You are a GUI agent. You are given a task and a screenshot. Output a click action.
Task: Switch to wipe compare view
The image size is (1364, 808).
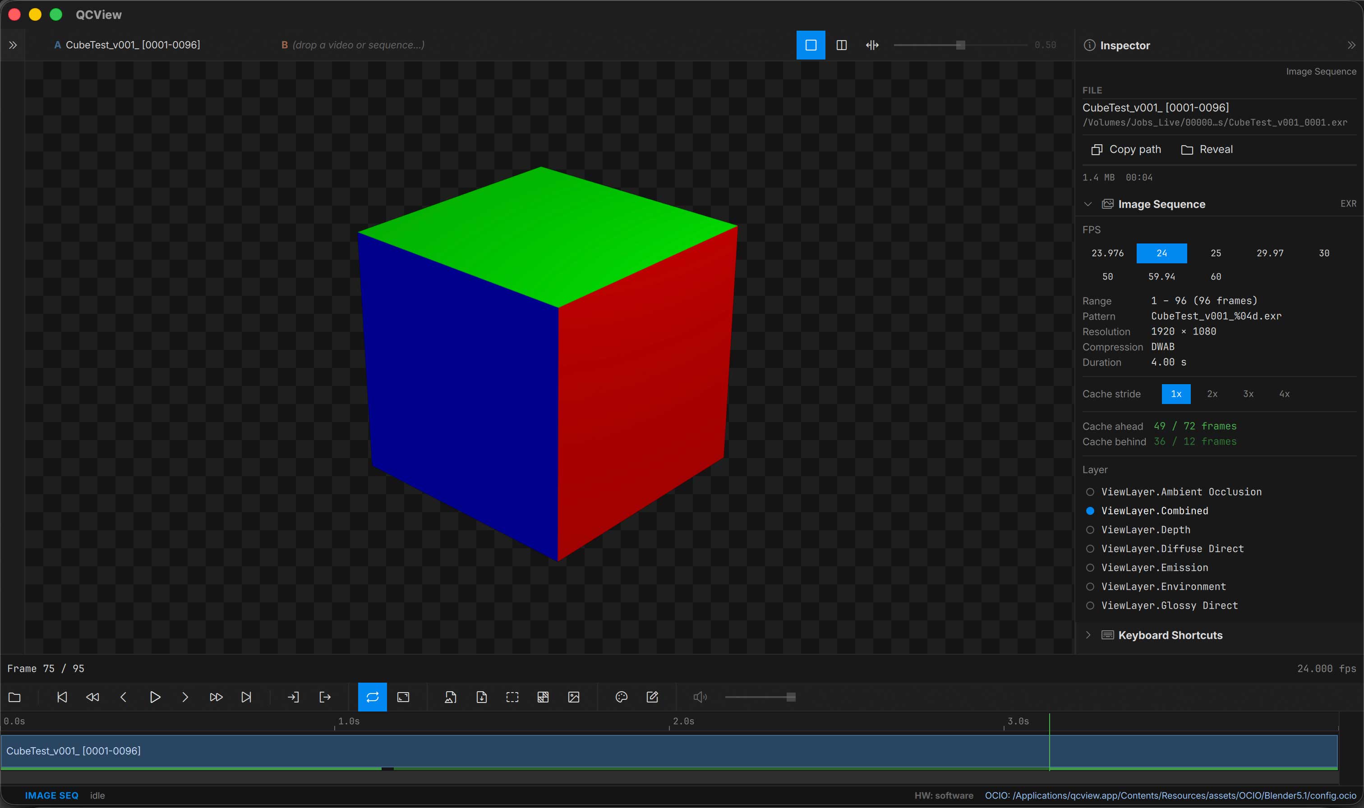point(872,45)
